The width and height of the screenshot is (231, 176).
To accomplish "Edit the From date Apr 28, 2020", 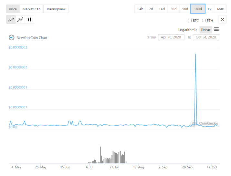I will coord(171,37).
